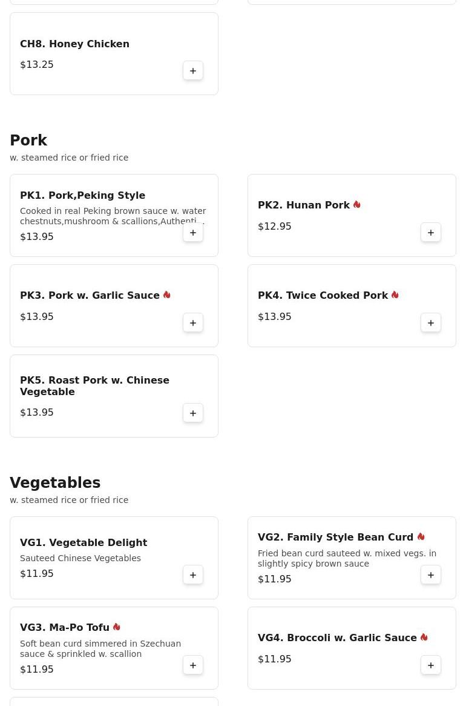Add PK3. Pork w. Garlic Sauce
The width and height of the screenshot is (466, 706).
tap(193, 323)
